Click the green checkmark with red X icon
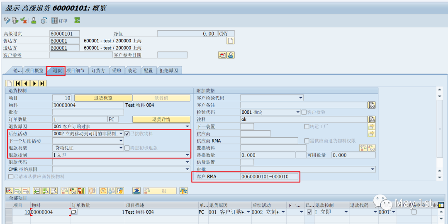 click(24, 21)
